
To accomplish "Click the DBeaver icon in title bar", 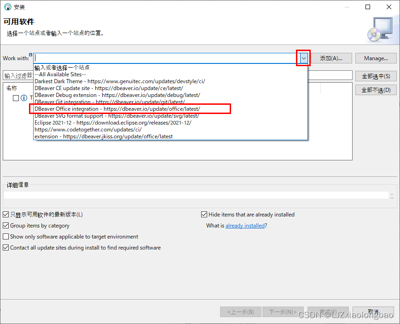I will tap(8, 7).
